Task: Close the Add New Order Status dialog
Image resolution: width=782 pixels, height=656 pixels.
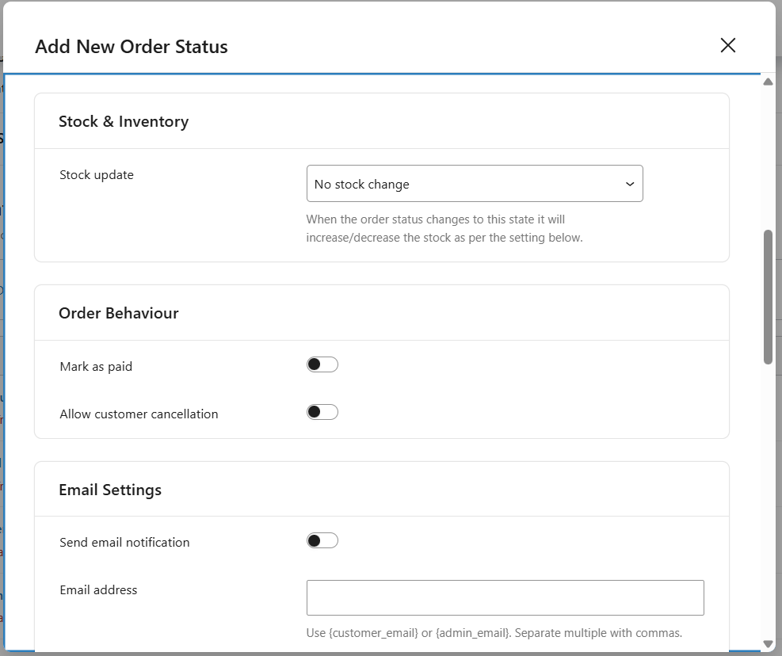Action: click(727, 45)
